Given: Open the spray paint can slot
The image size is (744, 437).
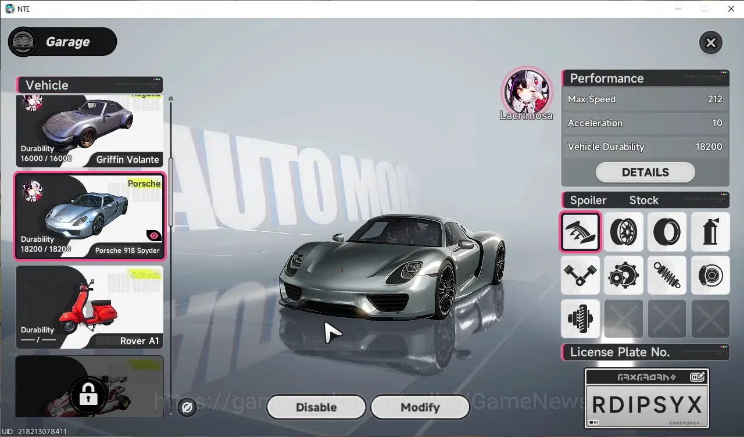Looking at the screenshot, I should [710, 231].
